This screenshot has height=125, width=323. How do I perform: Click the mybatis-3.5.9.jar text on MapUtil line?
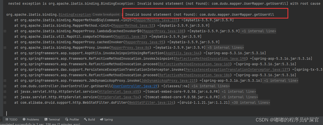[176, 36]
